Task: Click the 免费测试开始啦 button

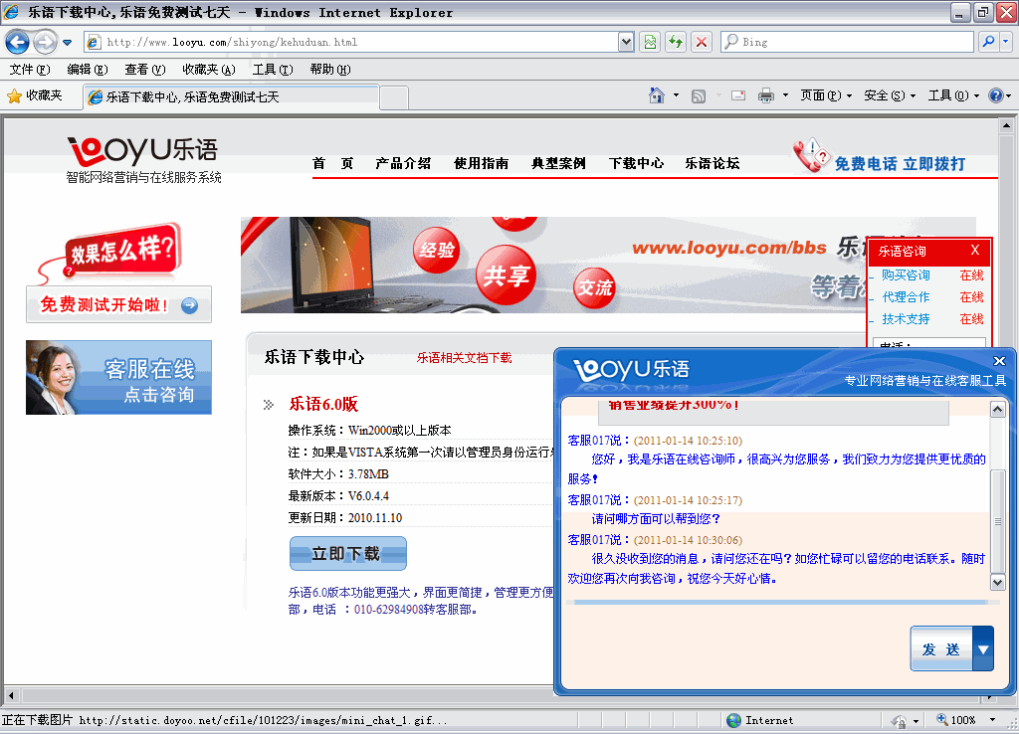Action: (x=119, y=304)
